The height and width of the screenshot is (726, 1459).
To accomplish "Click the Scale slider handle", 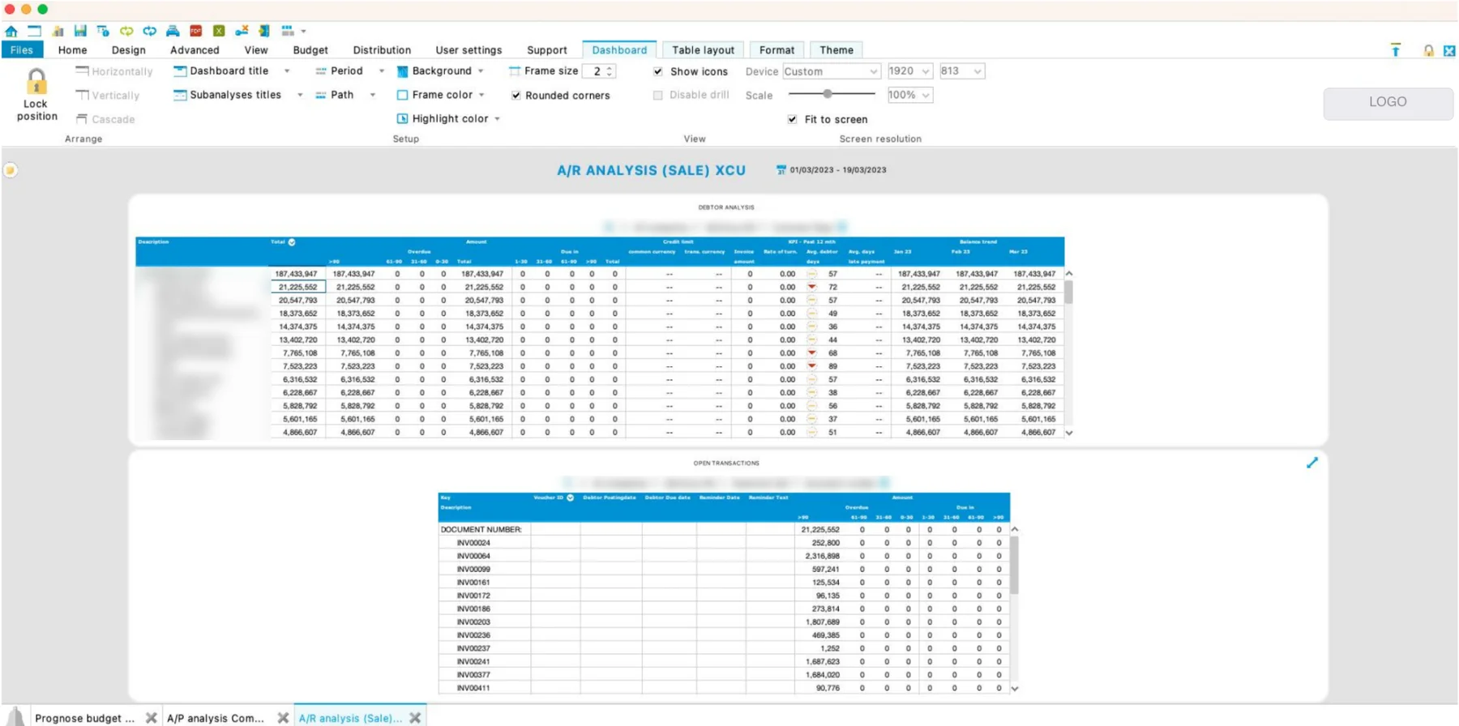I will (x=828, y=94).
